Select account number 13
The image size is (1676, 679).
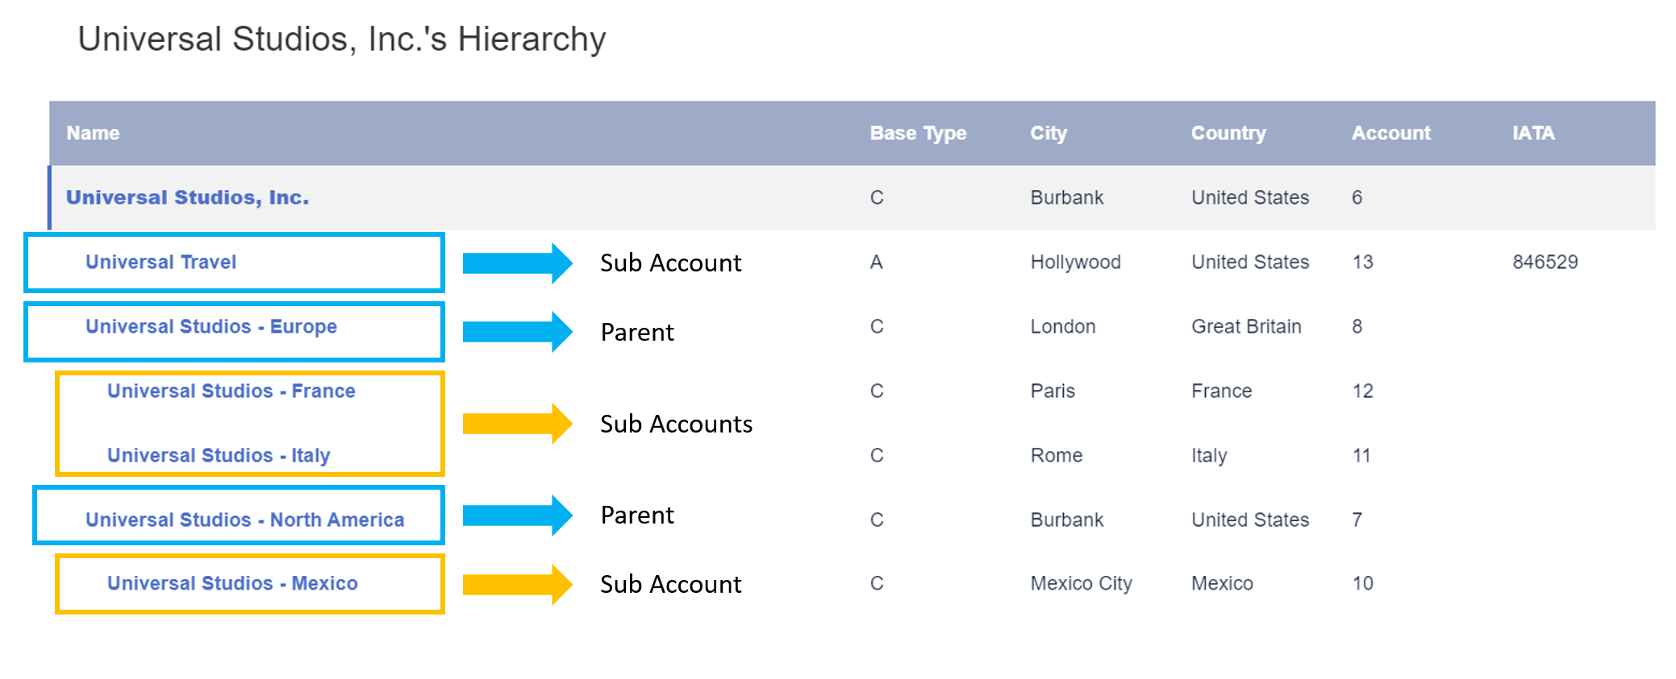point(1362,262)
